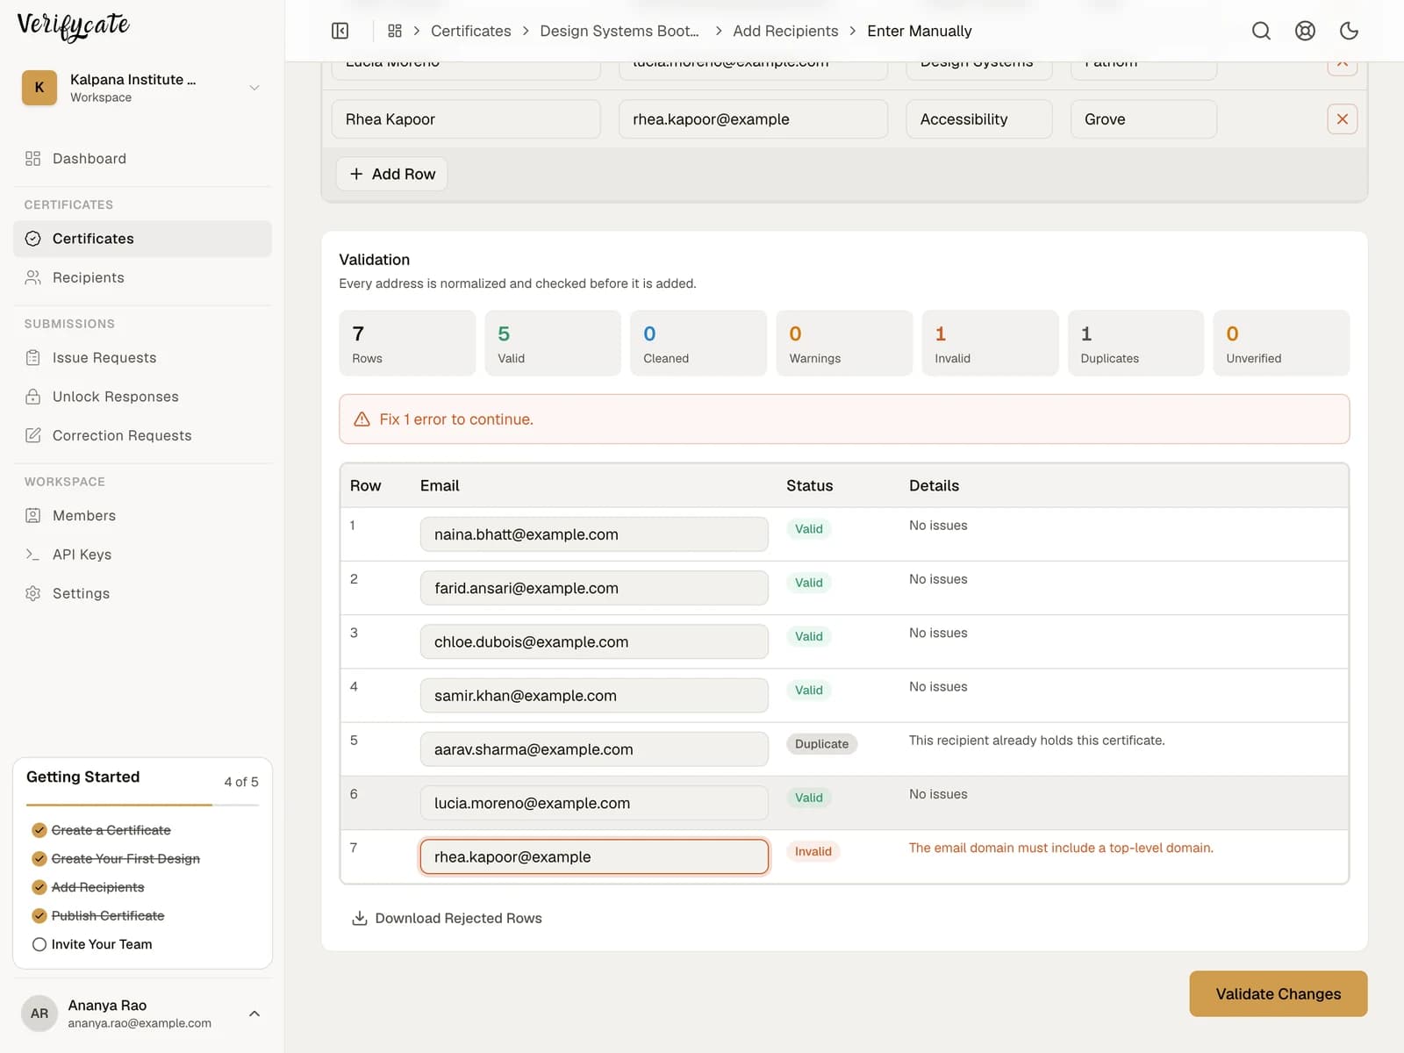Edit farid.ansari@example.com email field

(594, 588)
